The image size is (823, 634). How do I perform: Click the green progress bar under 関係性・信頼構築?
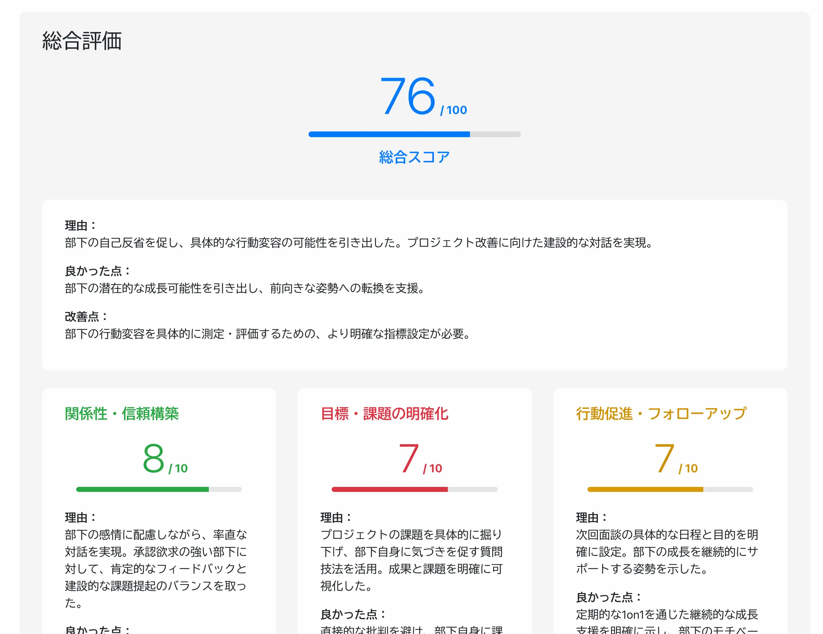click(x=158, y=489)
